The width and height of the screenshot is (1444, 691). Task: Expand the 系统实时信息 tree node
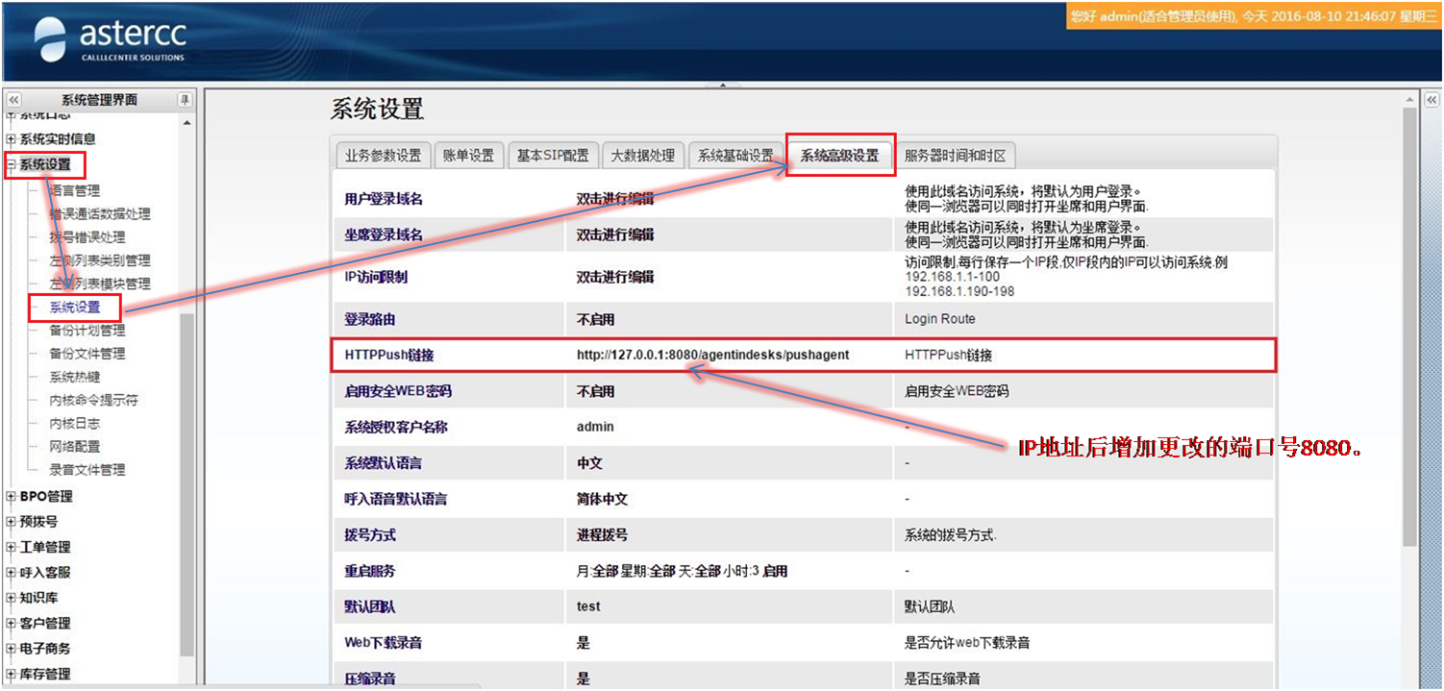(x=12, y=139)
